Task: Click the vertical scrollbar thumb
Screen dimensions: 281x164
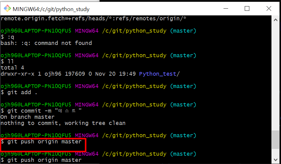Action: 275,140
